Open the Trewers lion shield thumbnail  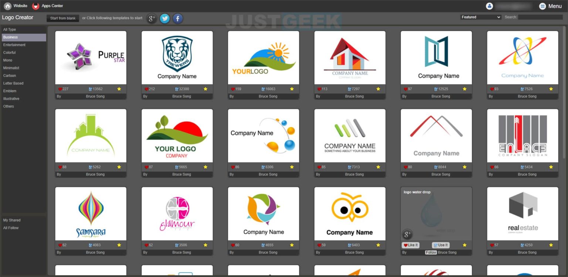click(177, 58)
